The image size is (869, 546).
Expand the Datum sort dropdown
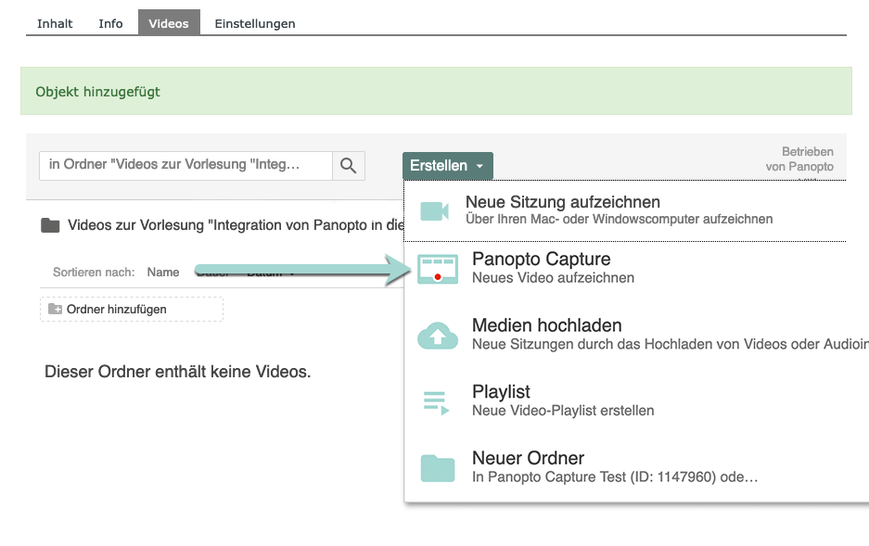[271, 273]
